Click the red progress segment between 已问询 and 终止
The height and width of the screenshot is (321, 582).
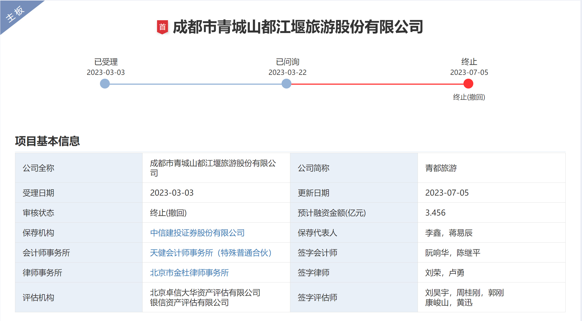[377, 84]
